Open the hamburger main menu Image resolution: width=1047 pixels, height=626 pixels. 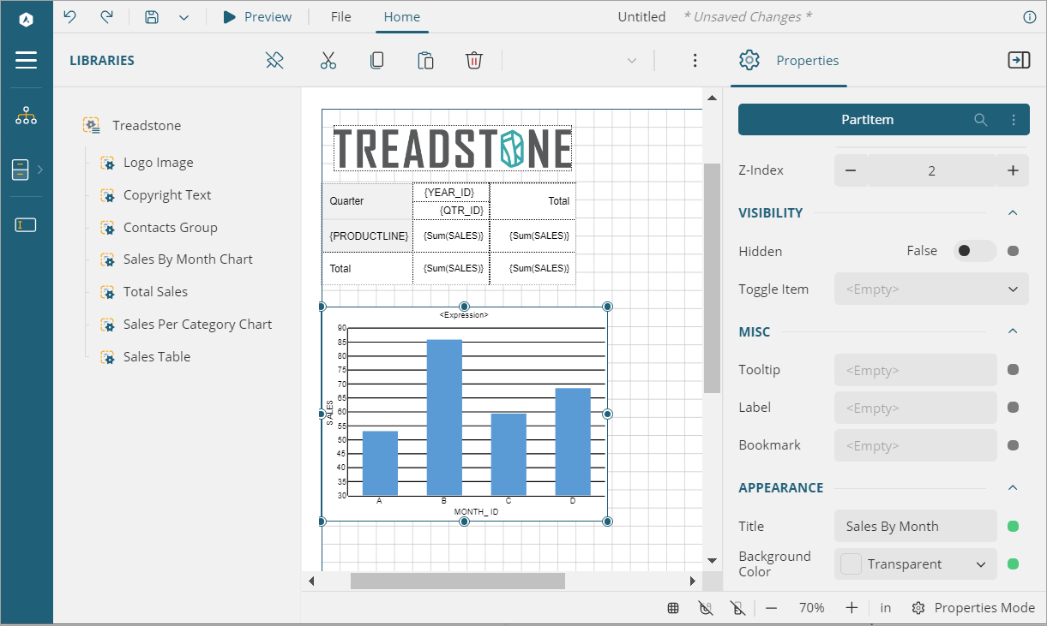[26, 60]
